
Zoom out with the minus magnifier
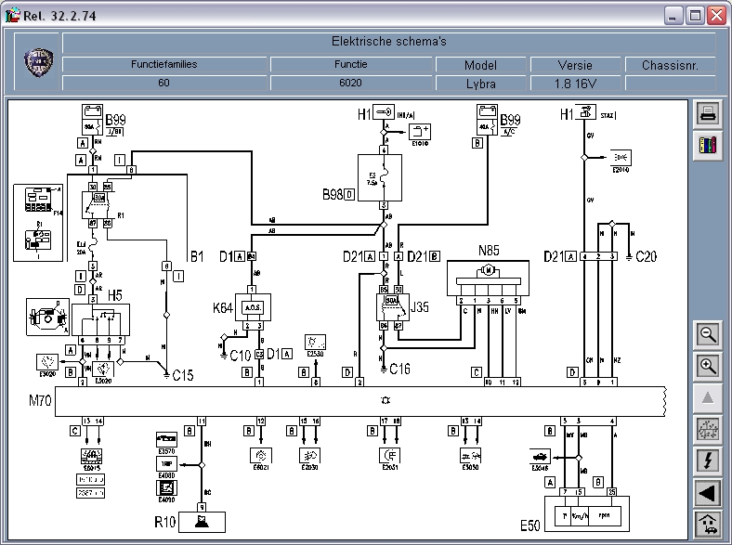(x=707, y=334)
